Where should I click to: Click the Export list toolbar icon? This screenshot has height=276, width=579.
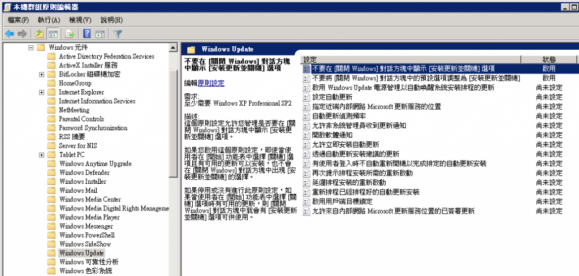(x=70, y=34)
